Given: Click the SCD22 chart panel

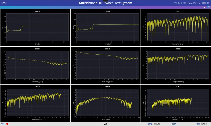Looking at the screenshot, I should pyautogui.click(x=176, y=103).
